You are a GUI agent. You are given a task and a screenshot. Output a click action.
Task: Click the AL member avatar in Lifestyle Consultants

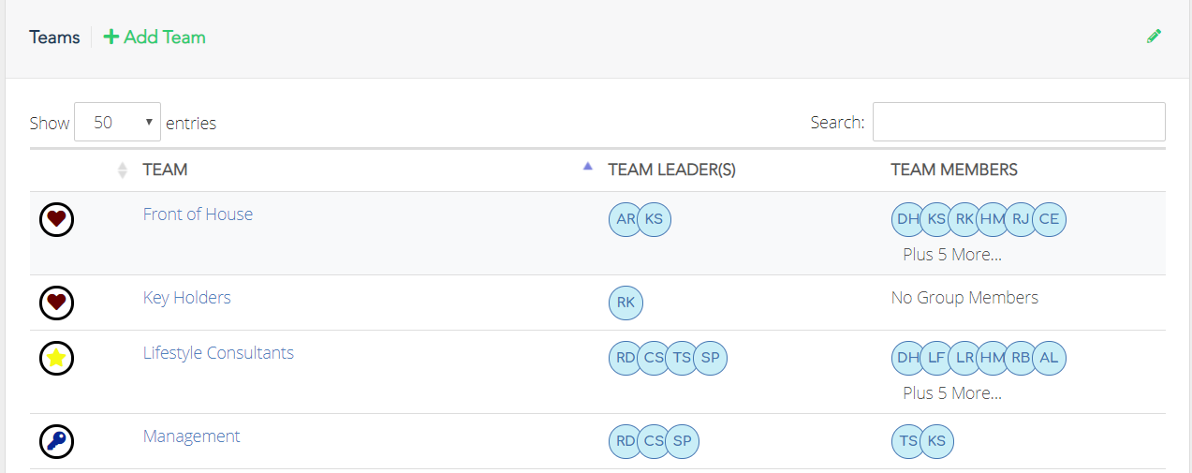(1049, 358)
